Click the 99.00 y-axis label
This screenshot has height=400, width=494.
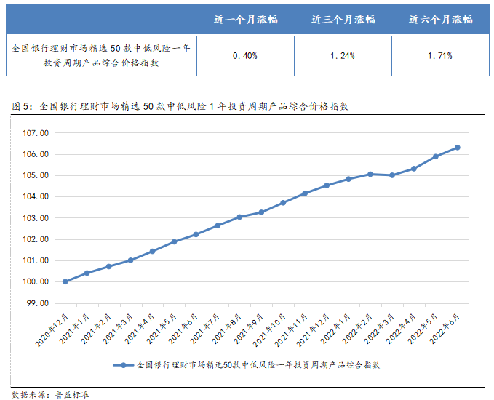click(x=36, y=303)
